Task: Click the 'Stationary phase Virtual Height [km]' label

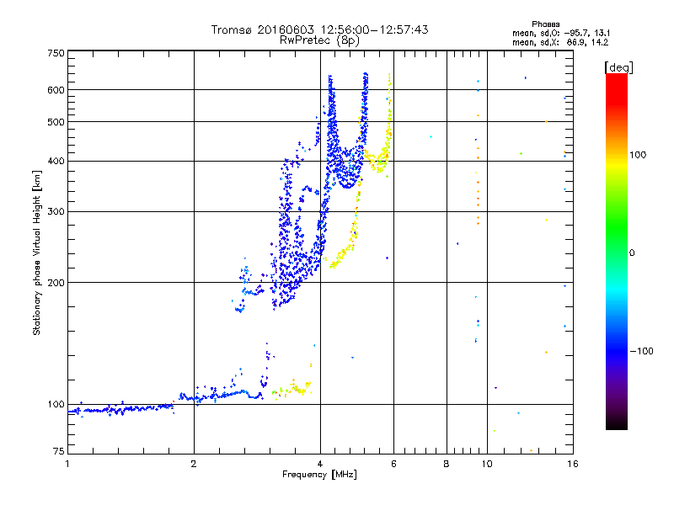Action: 37,252
